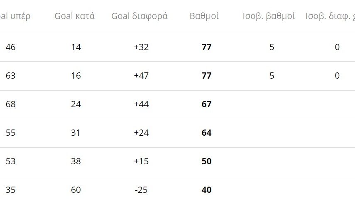
Task: Click the bold points value 64
Action: pos(206,133)
